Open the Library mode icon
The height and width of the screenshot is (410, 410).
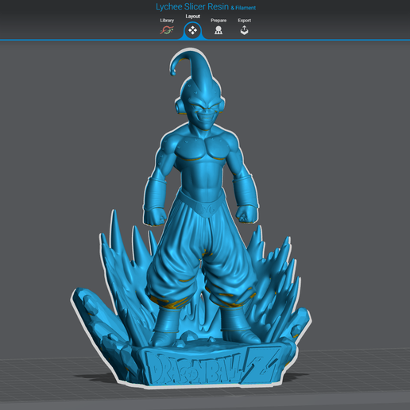coord(167,30)
